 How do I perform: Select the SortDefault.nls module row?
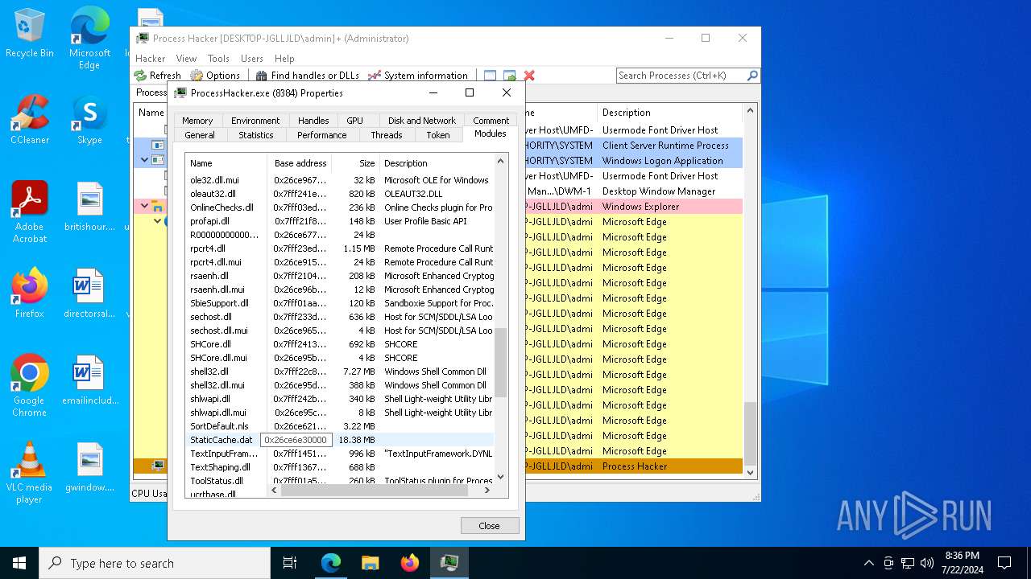pyautogui.click(x=340, y=426)
